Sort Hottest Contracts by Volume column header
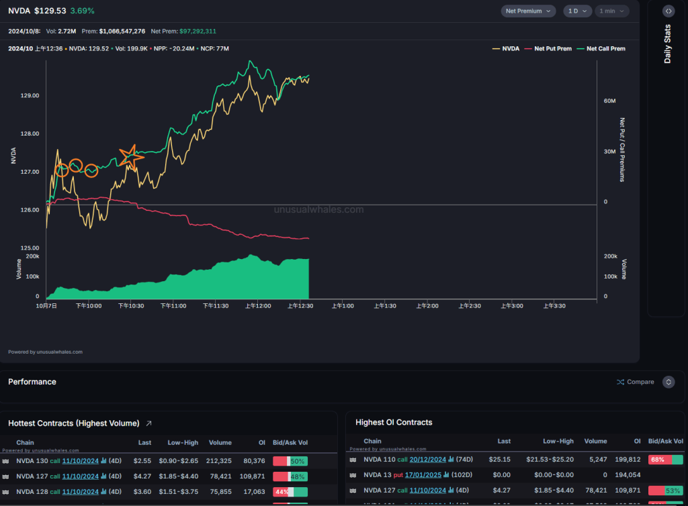This screenshot has width=688, height=506. click(x=220, y=443)
